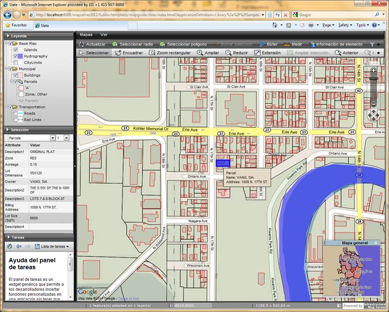Click the IE Help question icon

click(x=374, y=25)
